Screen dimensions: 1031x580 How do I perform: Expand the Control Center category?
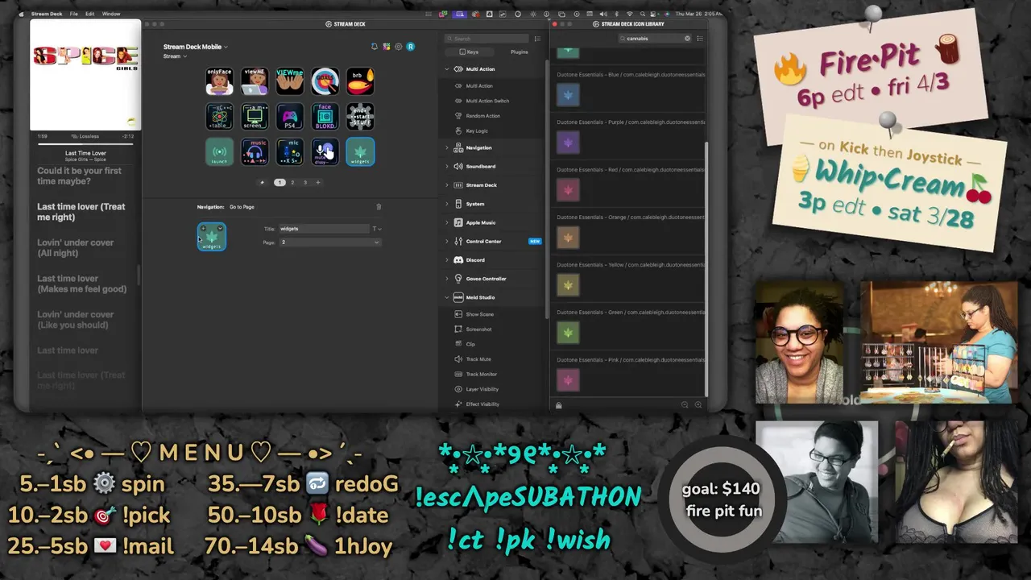click(447, 242)
